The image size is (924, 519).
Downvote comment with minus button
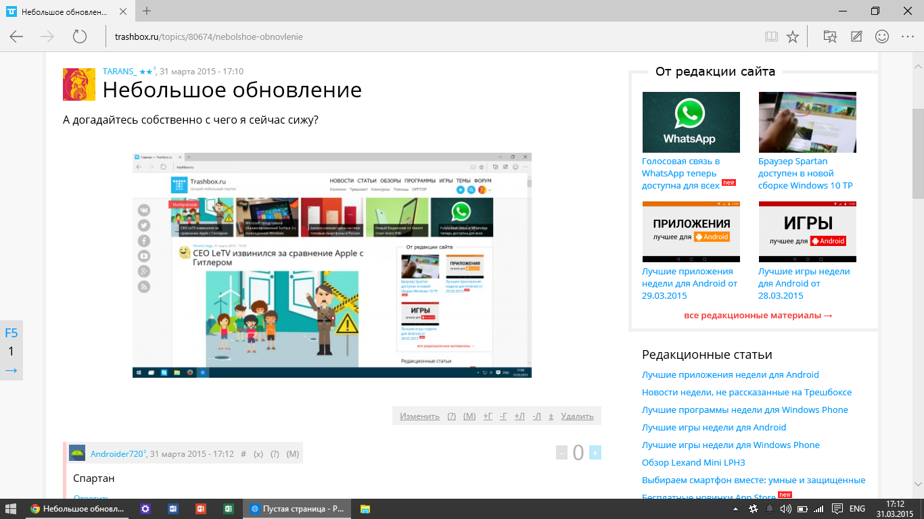click(x=561, y=453)
